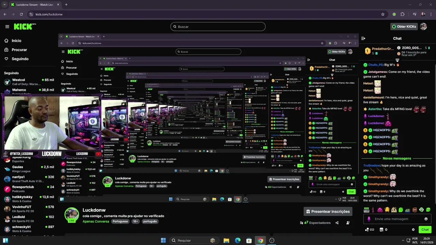Select the 18+ tag
Screen dimensions: 436x245
coord(136,221)
